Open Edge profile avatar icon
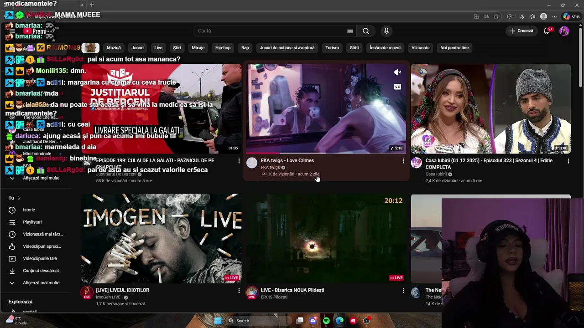584x328 pixels. coord(543,16)
